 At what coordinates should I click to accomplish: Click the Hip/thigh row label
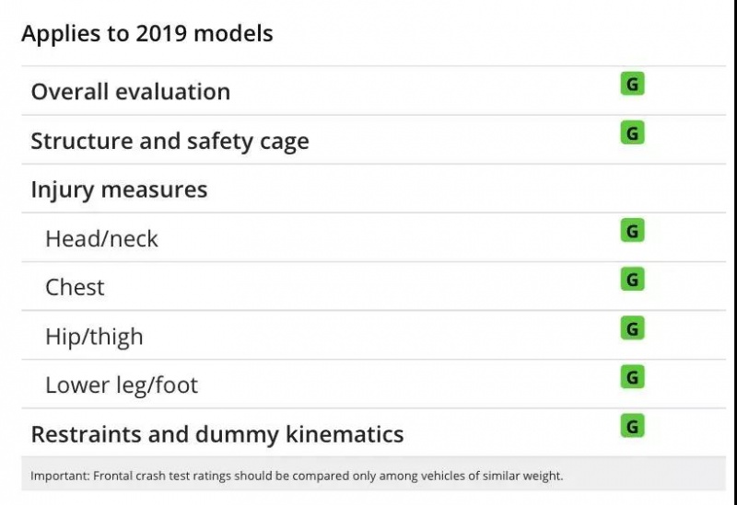[x=94, y=337]
